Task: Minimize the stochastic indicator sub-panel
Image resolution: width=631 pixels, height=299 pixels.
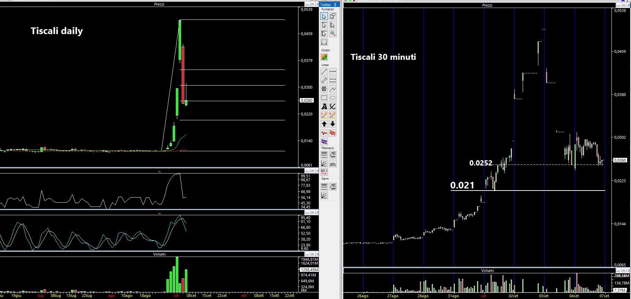Action: 307,212
